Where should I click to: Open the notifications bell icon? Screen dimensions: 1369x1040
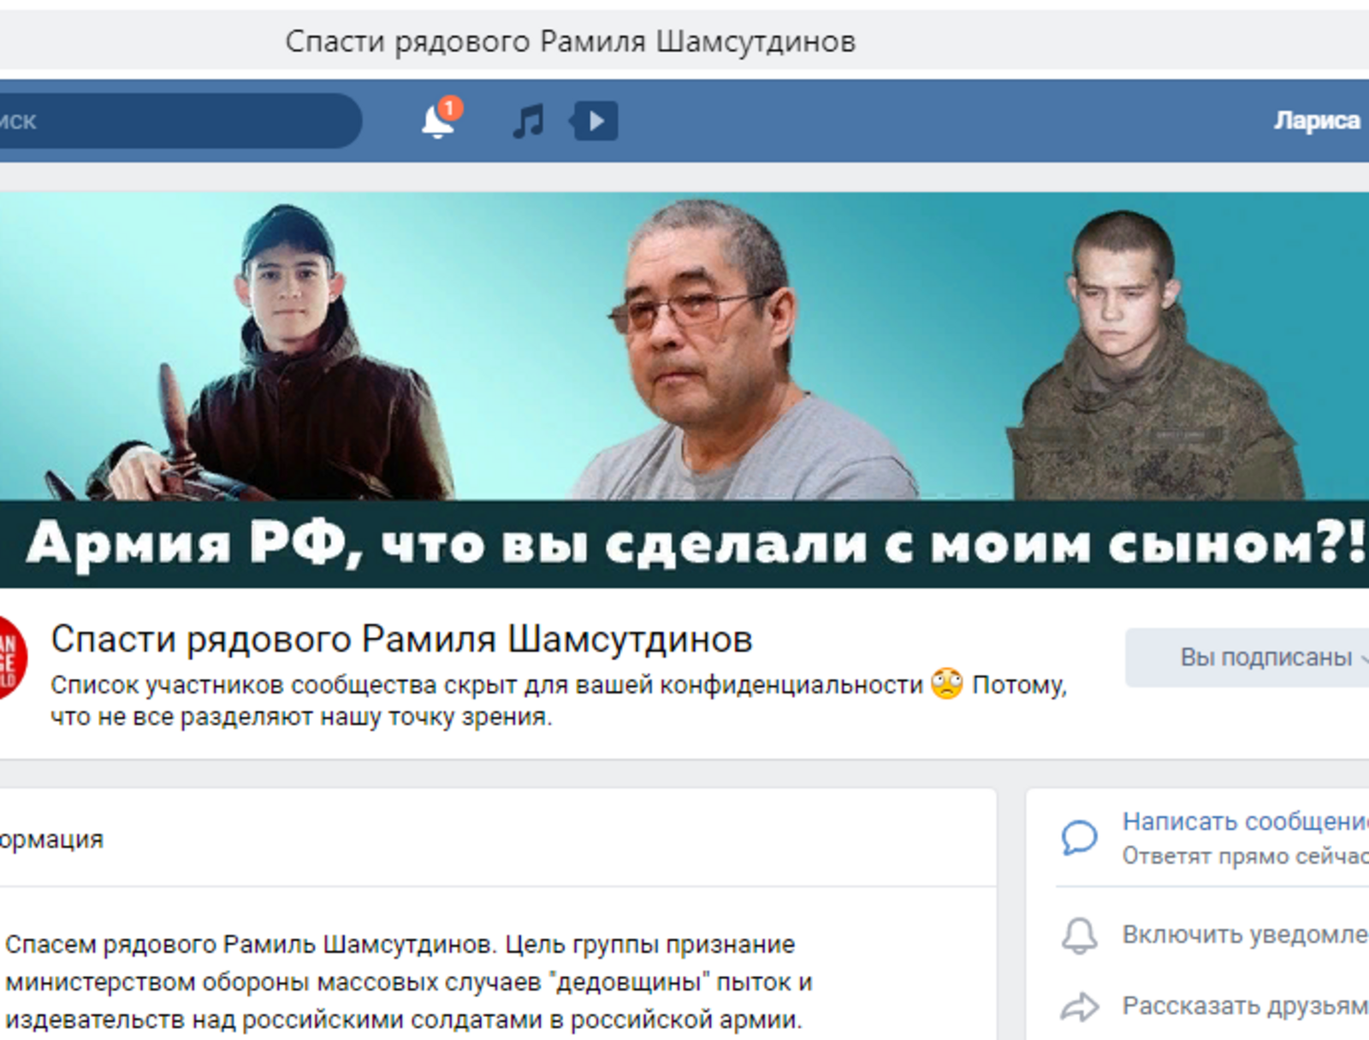[437, 122]
